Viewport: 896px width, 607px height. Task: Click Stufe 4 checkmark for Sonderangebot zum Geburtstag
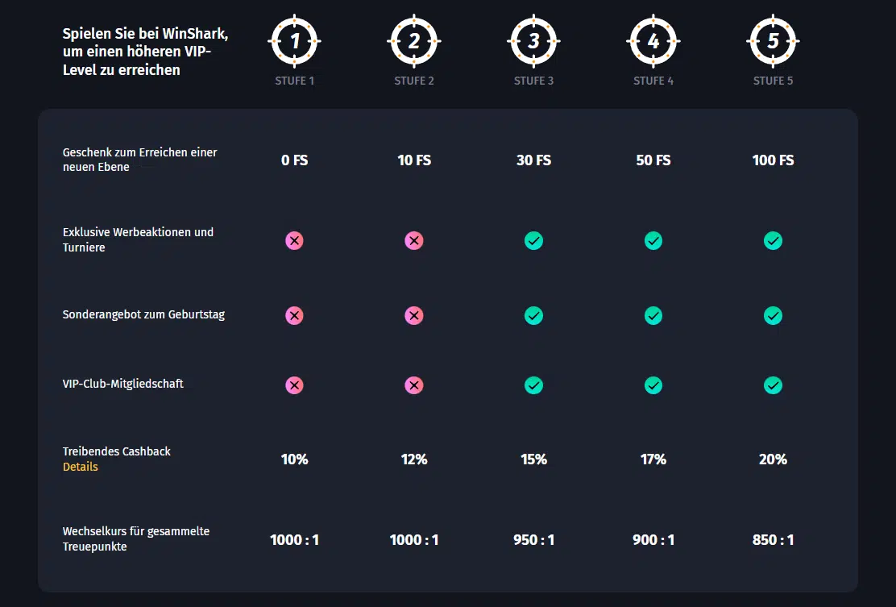click(x=653, y=315)
